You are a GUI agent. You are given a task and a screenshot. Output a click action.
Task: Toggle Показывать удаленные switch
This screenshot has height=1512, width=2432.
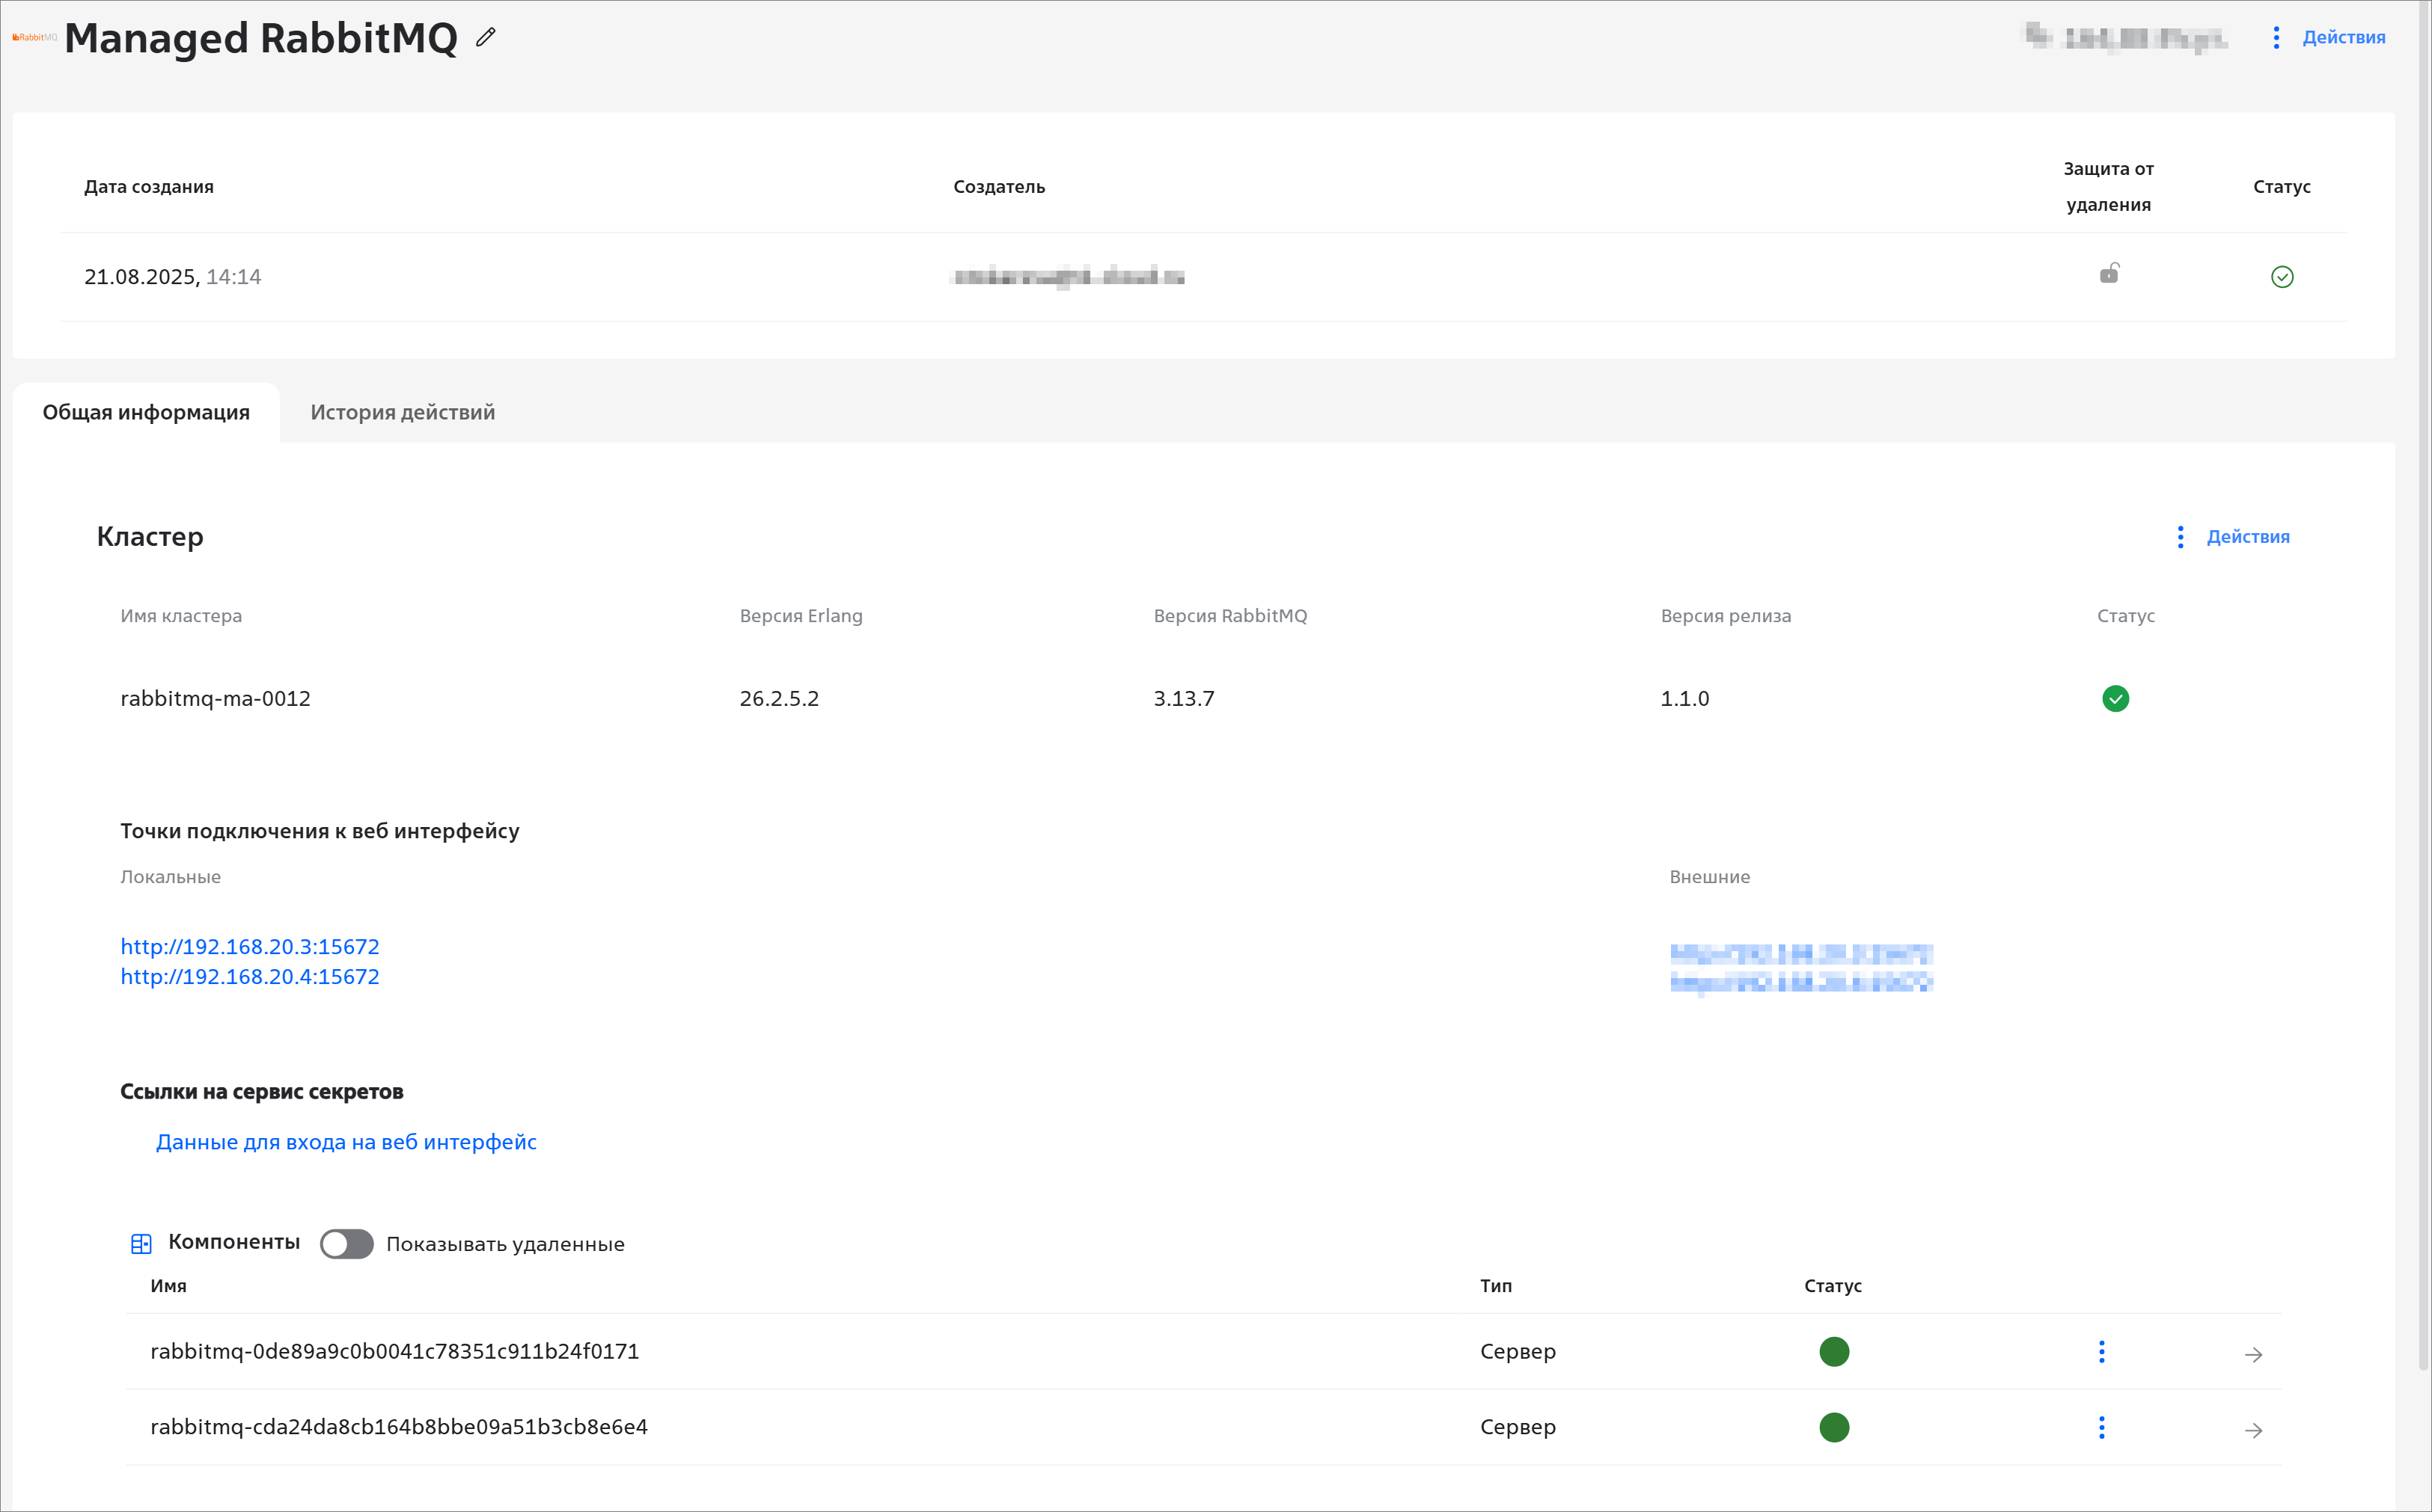(x=346, y=1243)
